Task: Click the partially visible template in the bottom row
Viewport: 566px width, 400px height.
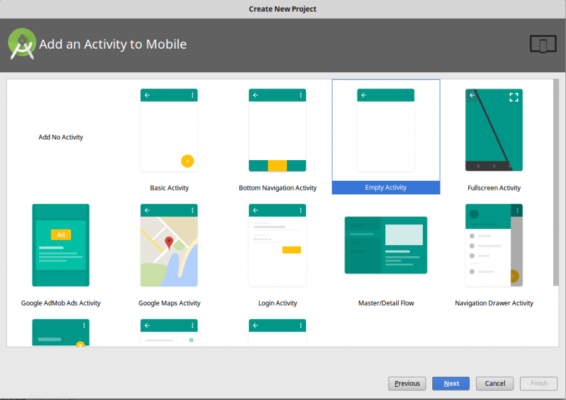Action: (169, 331)
